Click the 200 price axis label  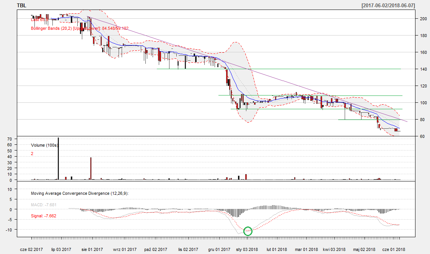(423, 19)
